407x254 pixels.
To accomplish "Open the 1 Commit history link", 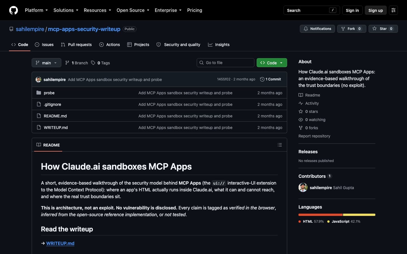I will pyautogui.click(x=270, y=79).
